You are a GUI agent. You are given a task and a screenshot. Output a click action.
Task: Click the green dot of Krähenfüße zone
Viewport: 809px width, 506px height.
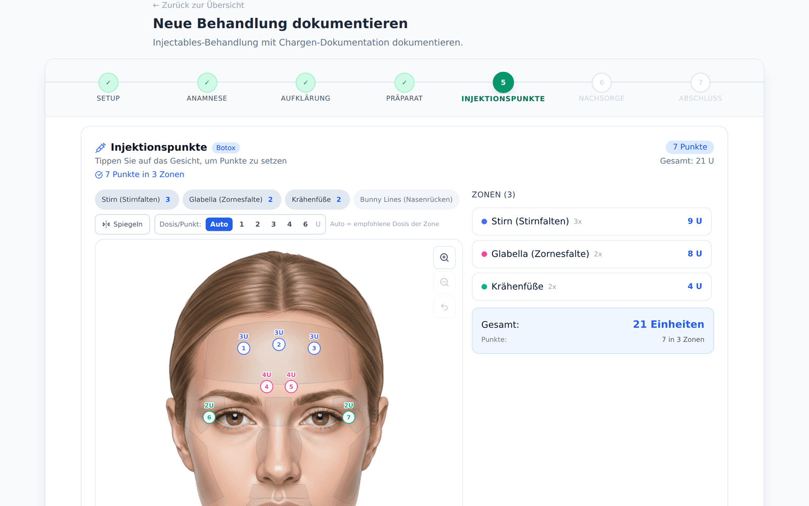click(x=484, y=286)
